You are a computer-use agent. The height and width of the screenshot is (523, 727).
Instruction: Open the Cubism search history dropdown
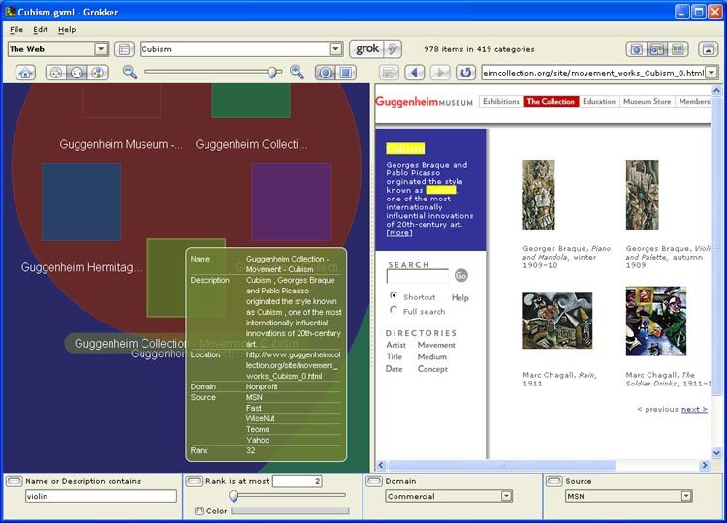336,49
